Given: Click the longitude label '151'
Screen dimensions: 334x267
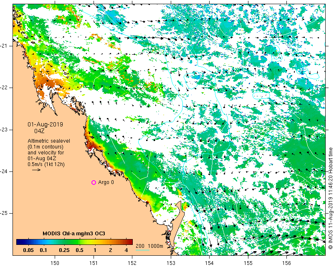Looking at the screenshot, I should tap(94, 263).
